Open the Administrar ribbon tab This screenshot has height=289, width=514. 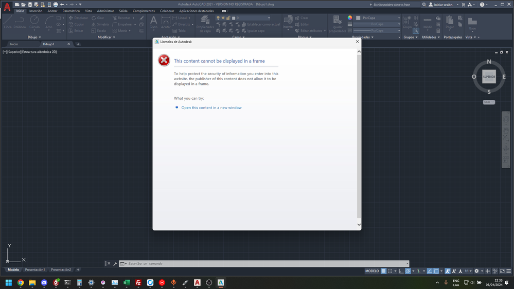105,11
